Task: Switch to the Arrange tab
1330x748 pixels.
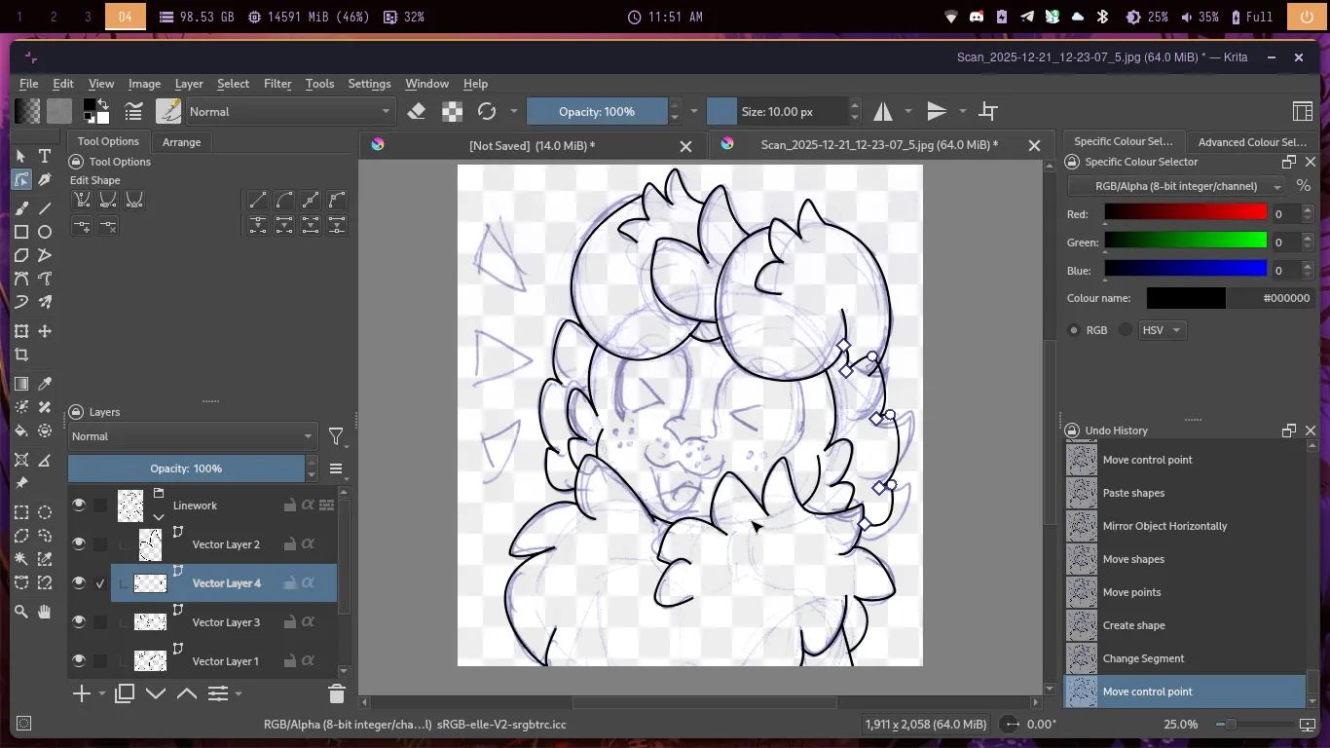Action: (x=181, y=142)
